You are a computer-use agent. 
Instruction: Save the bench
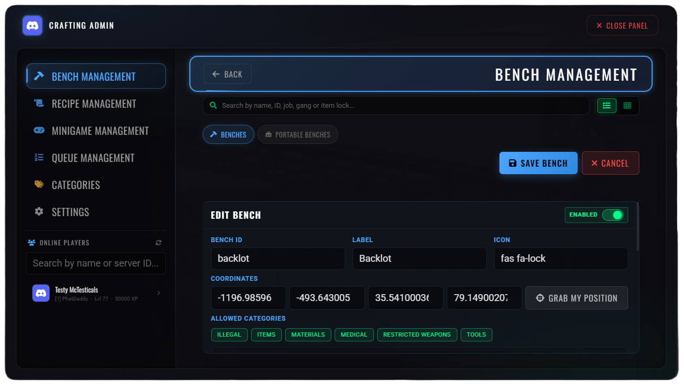(538, 163)
